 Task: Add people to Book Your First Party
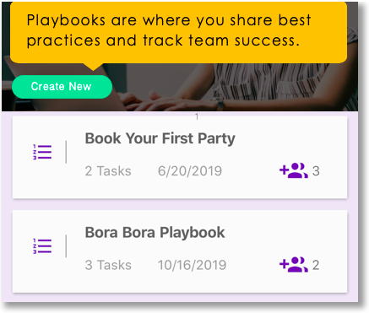coord(294,170)
